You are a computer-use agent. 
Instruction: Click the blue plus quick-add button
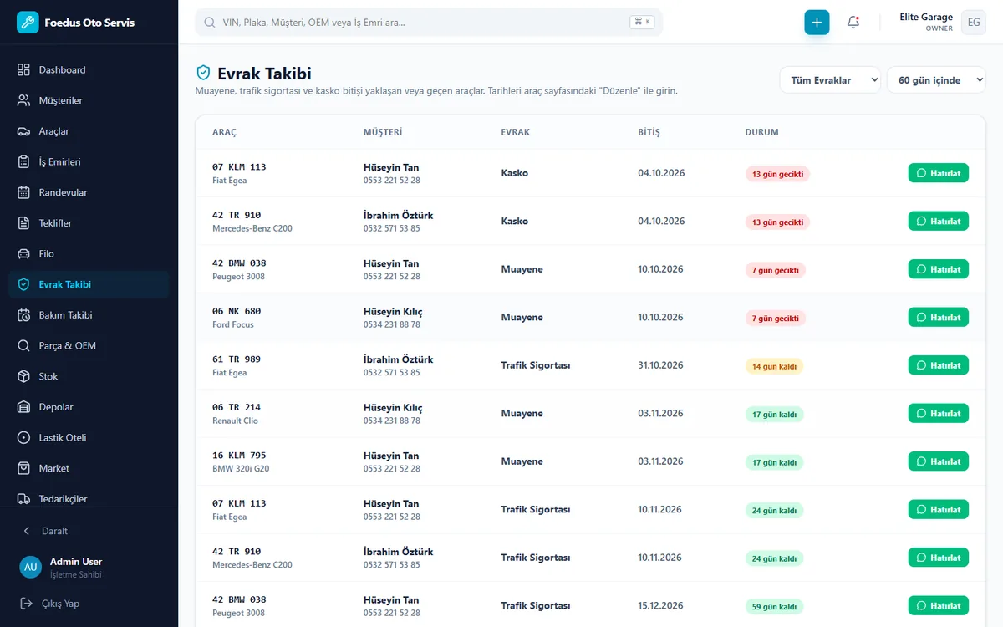817,23
